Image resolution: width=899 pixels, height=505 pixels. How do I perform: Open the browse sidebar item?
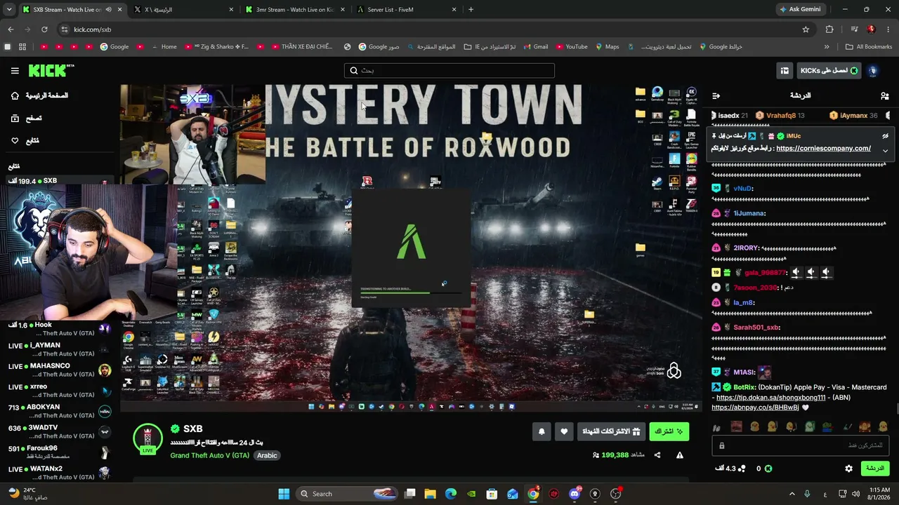point(25,119)
